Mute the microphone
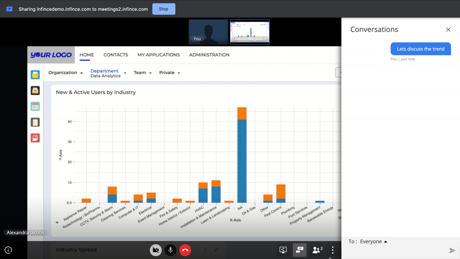The height and width of the screenshot is (259, 460). 170,250
